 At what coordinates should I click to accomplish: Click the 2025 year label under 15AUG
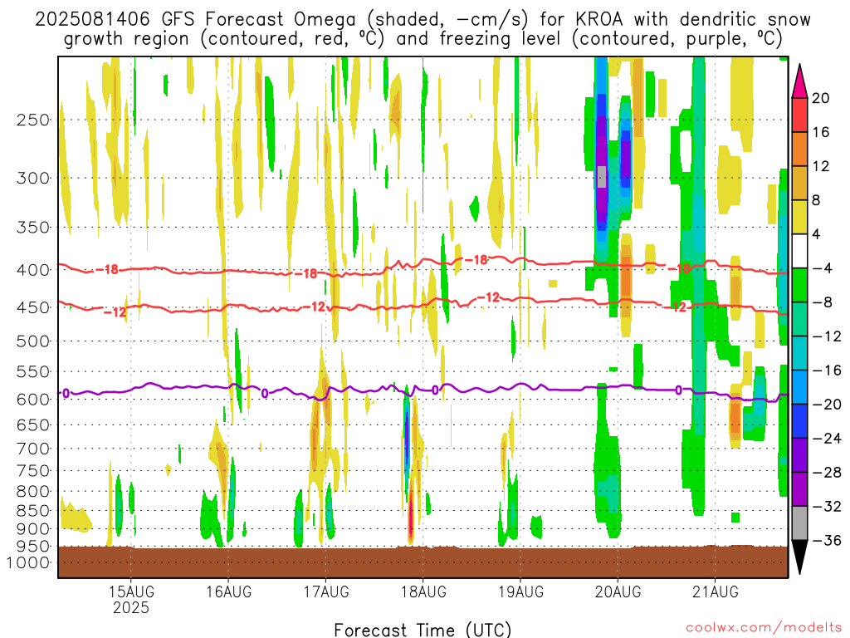click(131, 607)
